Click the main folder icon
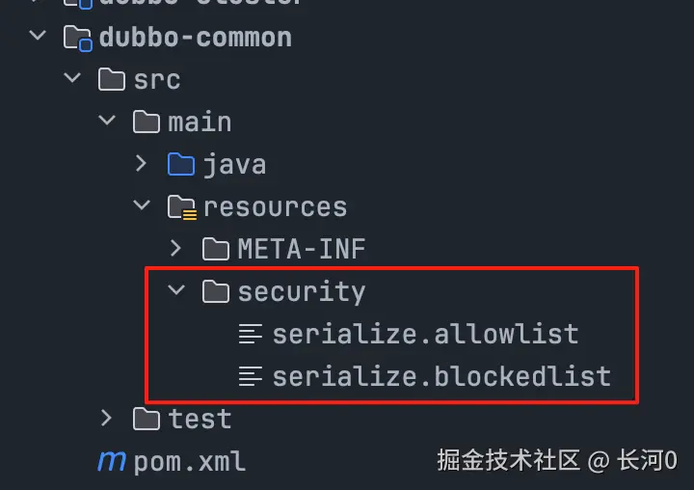 tap(147, 122)
